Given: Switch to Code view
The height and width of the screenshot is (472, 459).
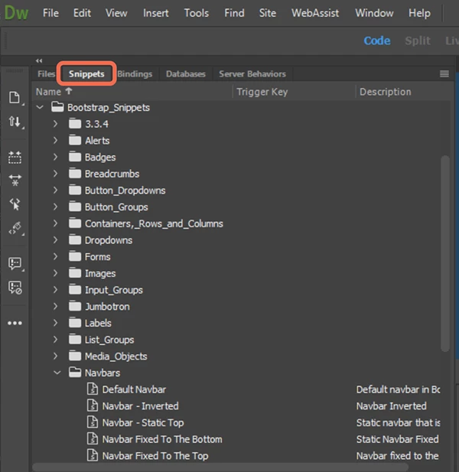Looking at the screenshot, I should (377, 41).
